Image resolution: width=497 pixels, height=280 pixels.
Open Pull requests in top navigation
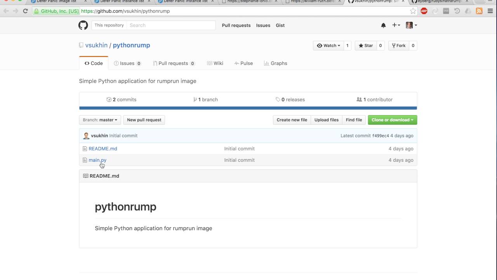click(x=236, y=25)
